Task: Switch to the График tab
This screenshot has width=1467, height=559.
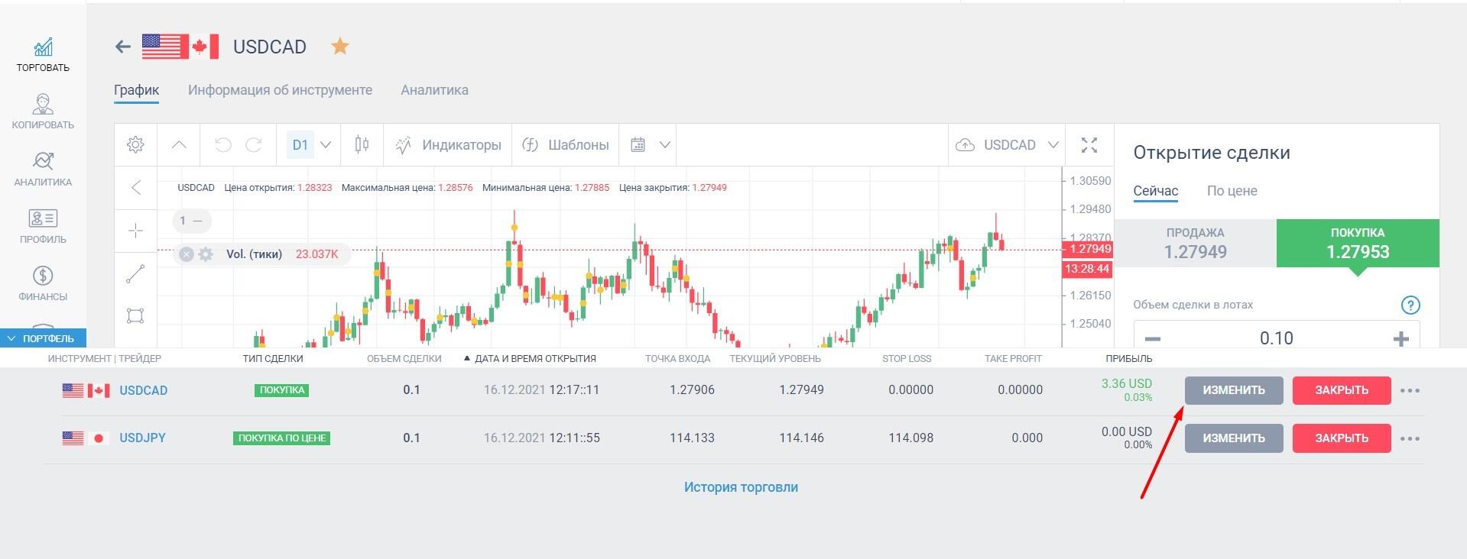Action: (137, 90)
